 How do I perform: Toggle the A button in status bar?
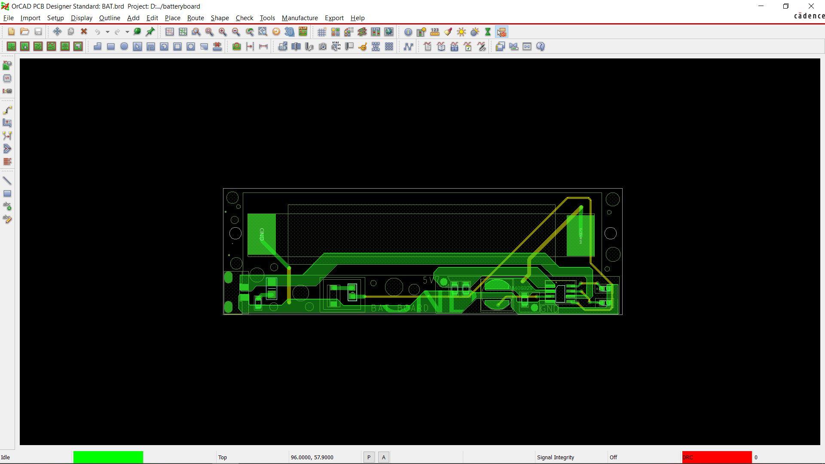click(x=384, y=458)
